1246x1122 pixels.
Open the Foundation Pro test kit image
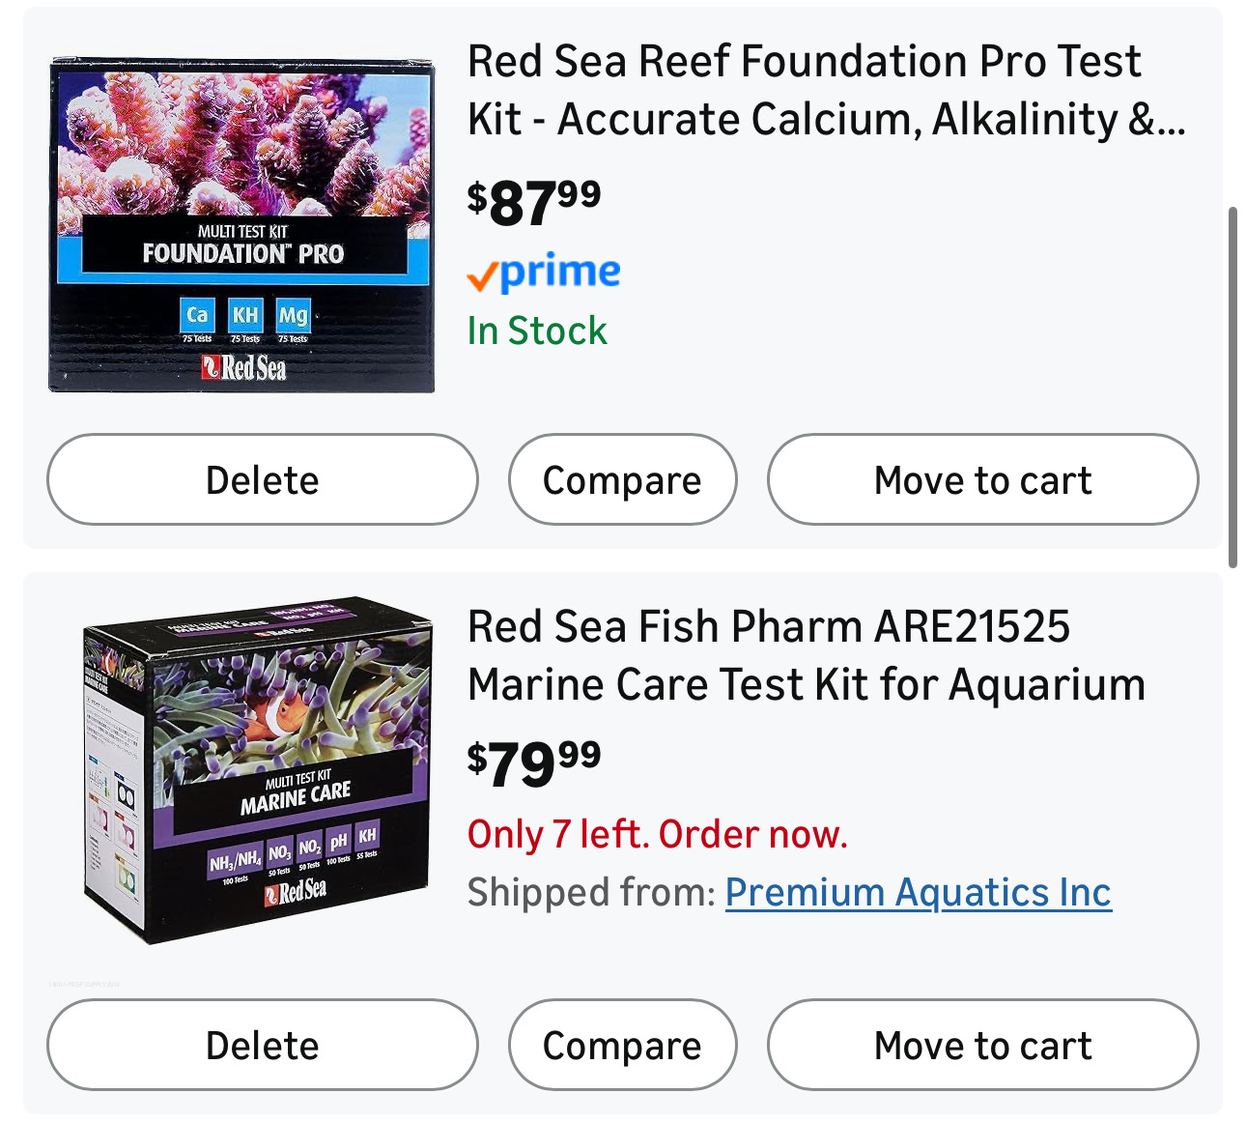[241, 224]
